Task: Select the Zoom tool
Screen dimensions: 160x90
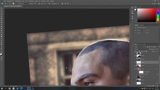Action: click(1, 49)
